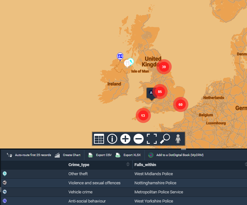Open the magnifier search tool
This screenshot has height=205, width=247.
click(x=165, y=139)
